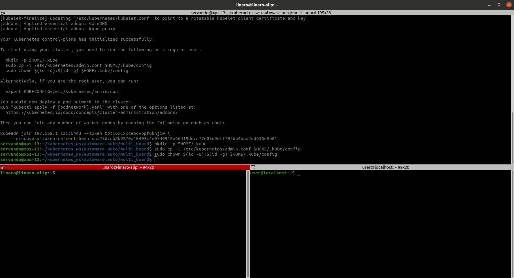Minimize the terminal window
This screenshot has height=278, width=514.
[489, 5]
